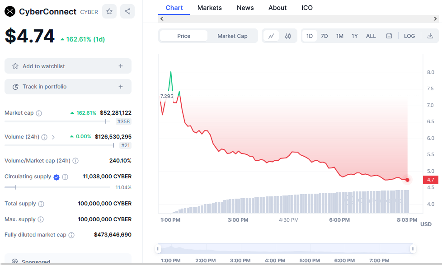The height and width of the screenshot is (265, 442).
Task: Open the share icon button
Action: (x=127, y=11)
